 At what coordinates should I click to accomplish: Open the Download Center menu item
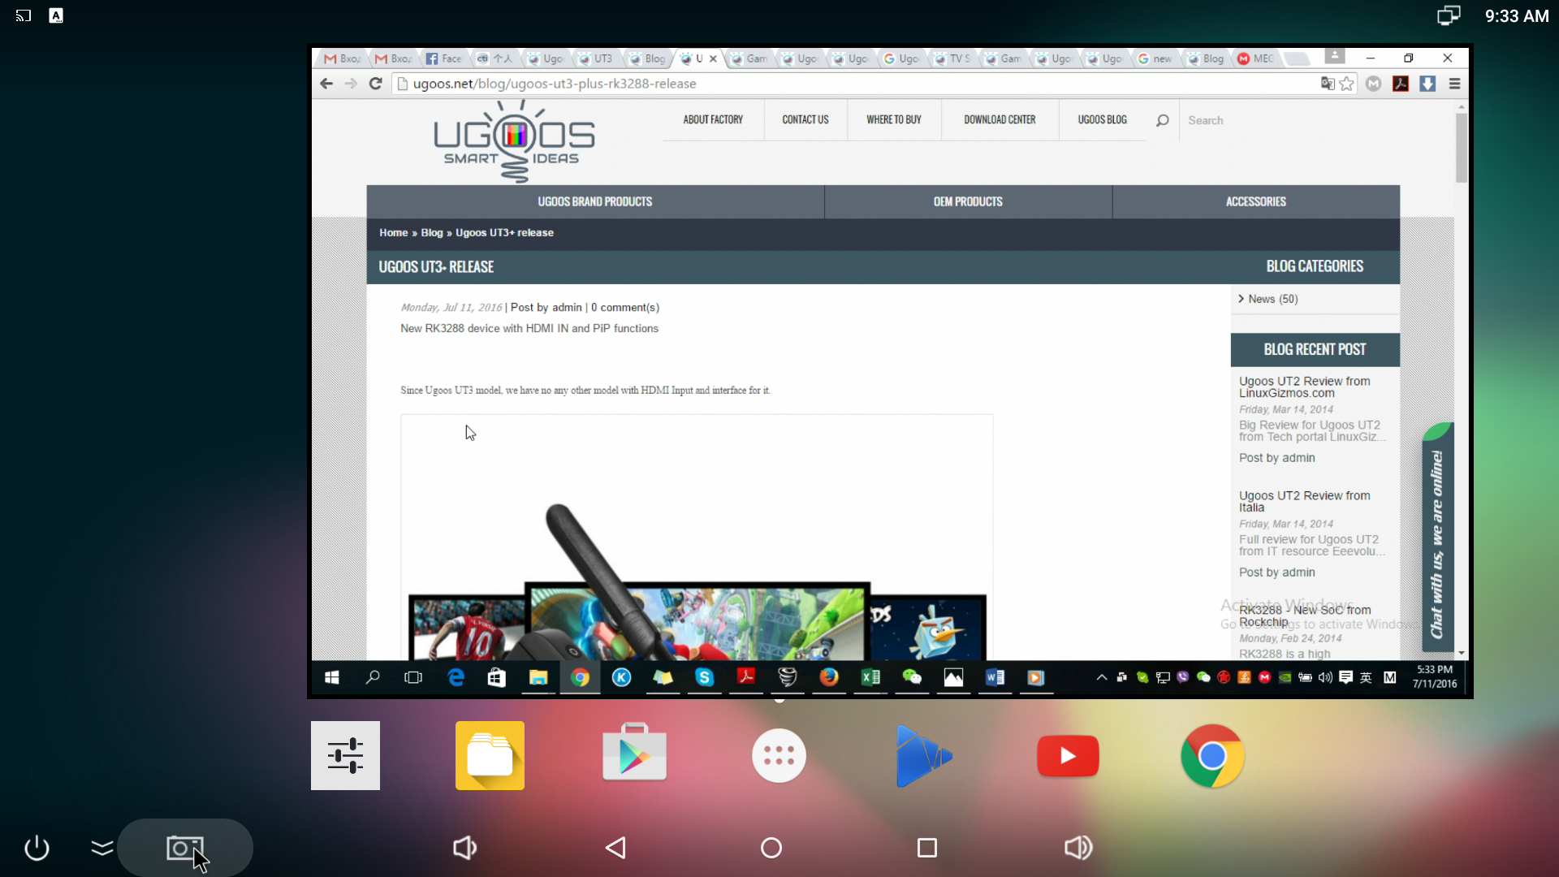point(1000,119)
